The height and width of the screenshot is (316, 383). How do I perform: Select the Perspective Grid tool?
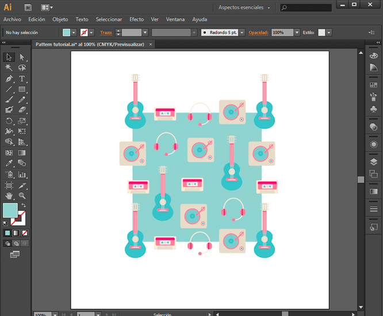pyautogui.click(x=22, y=141)
